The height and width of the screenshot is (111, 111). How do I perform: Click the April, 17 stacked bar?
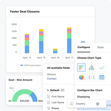coord(69,40)
